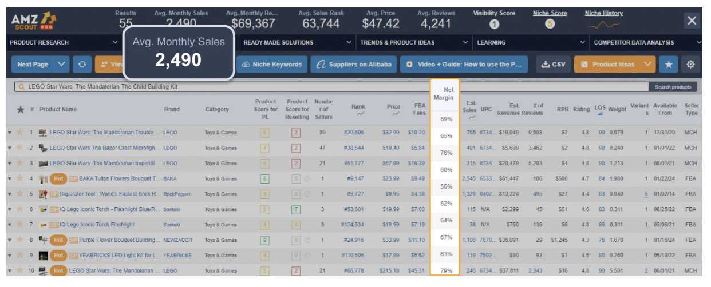Open thumbnail of BAKA Tulips Flowers Bouquet
This screenshot has height=287, width=711.
point(42,178)
